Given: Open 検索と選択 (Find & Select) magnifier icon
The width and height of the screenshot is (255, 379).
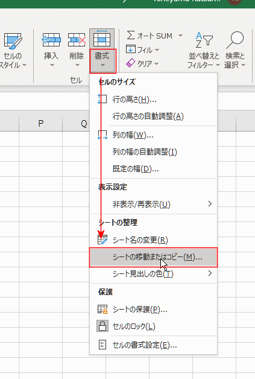Looking at the screenshot, I should click(x=235, y=40).
